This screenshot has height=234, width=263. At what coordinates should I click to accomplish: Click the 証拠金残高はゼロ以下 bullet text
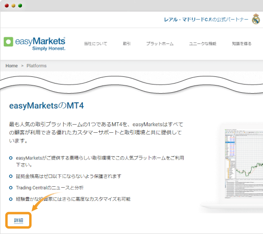[68, 176]
